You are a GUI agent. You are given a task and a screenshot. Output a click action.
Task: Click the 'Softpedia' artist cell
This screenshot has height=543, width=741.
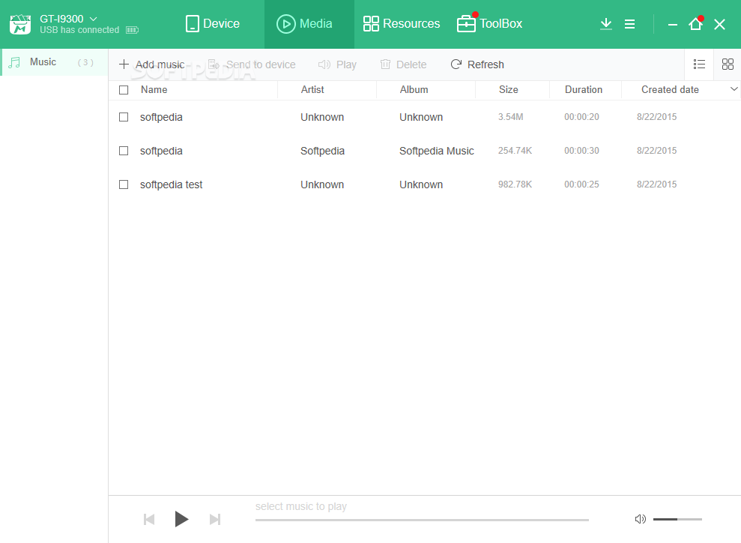tap(323, 151)
